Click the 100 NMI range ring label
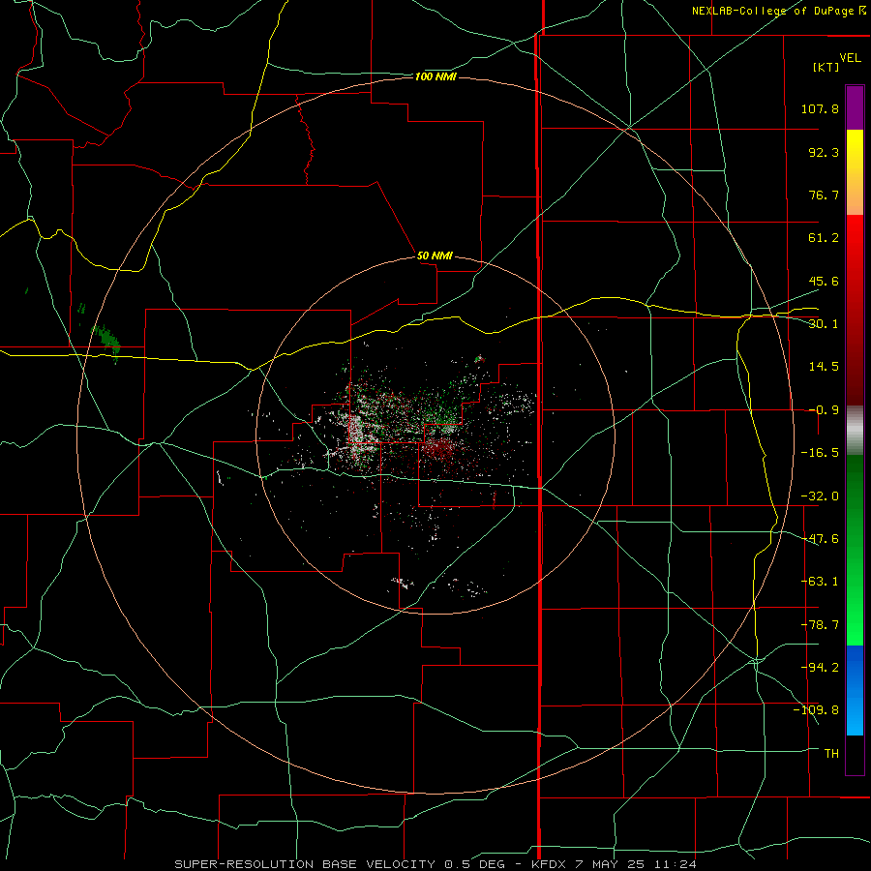This screenshot has width=871, height=871. pyautogui.click(x=435, y=76)
